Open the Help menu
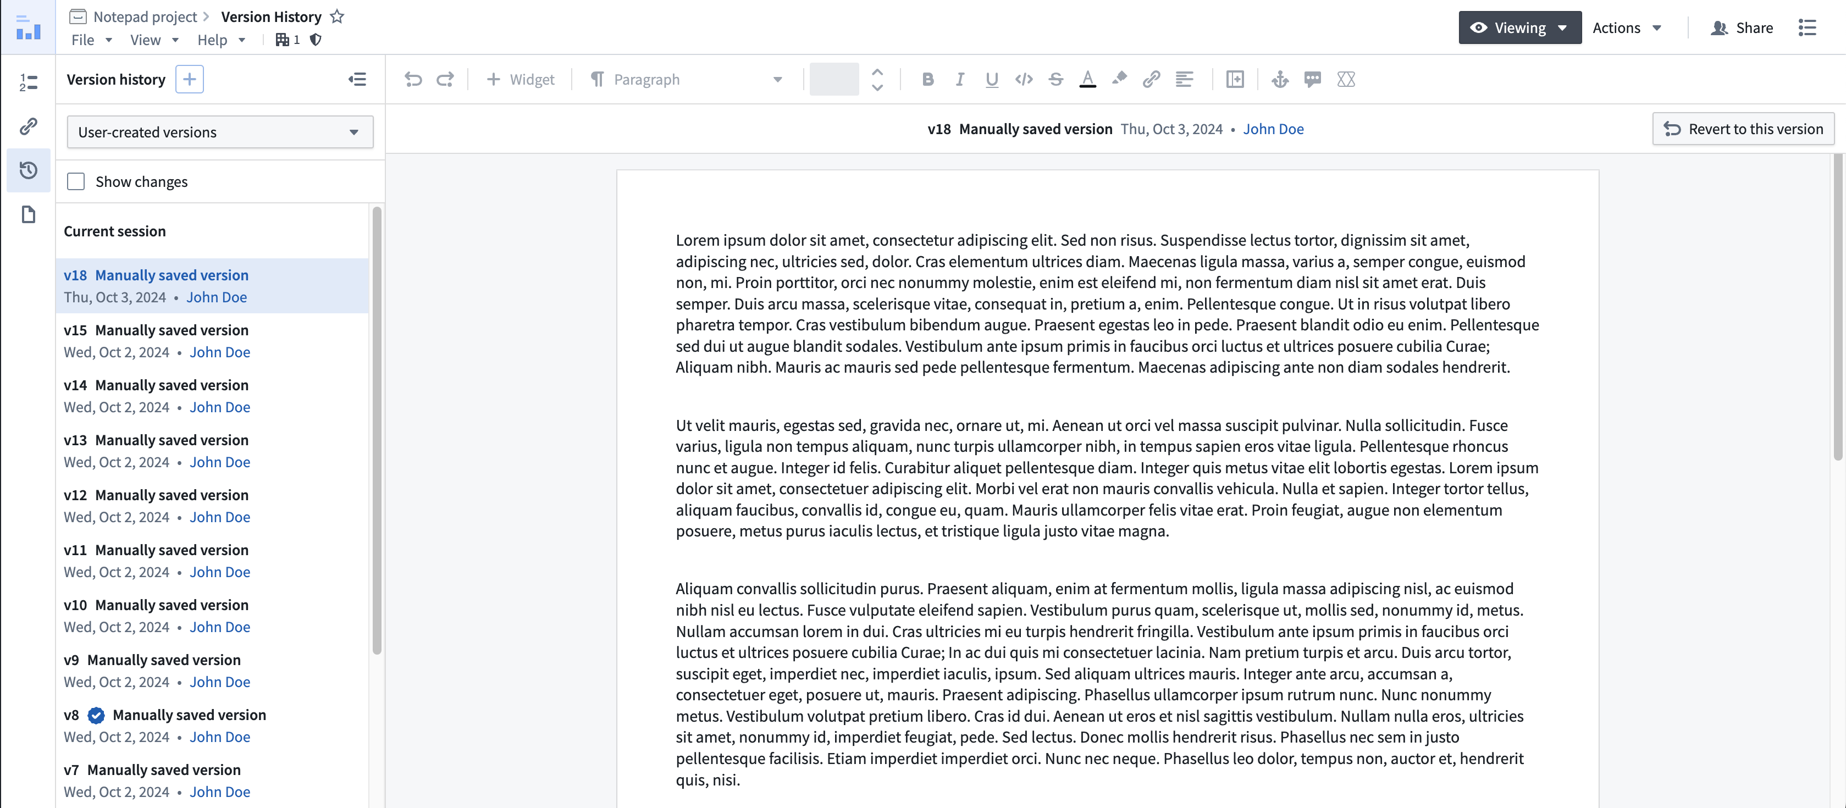1846x808 pixels. point(219,39)
